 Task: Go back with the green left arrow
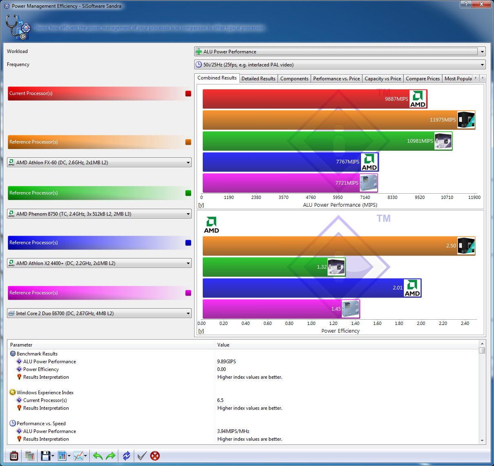click(x=97, y=455)
